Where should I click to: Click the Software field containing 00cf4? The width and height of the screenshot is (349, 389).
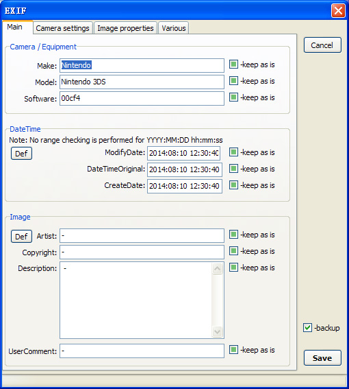click(x=142, y=98)
